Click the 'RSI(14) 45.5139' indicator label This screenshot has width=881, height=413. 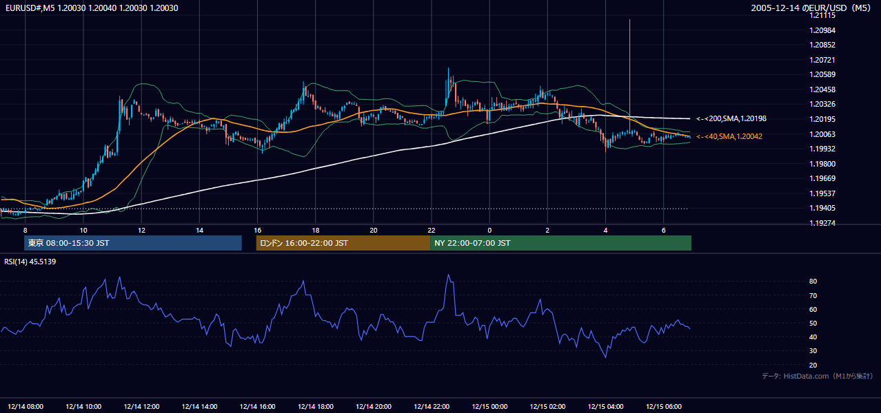tap(30, 262)
